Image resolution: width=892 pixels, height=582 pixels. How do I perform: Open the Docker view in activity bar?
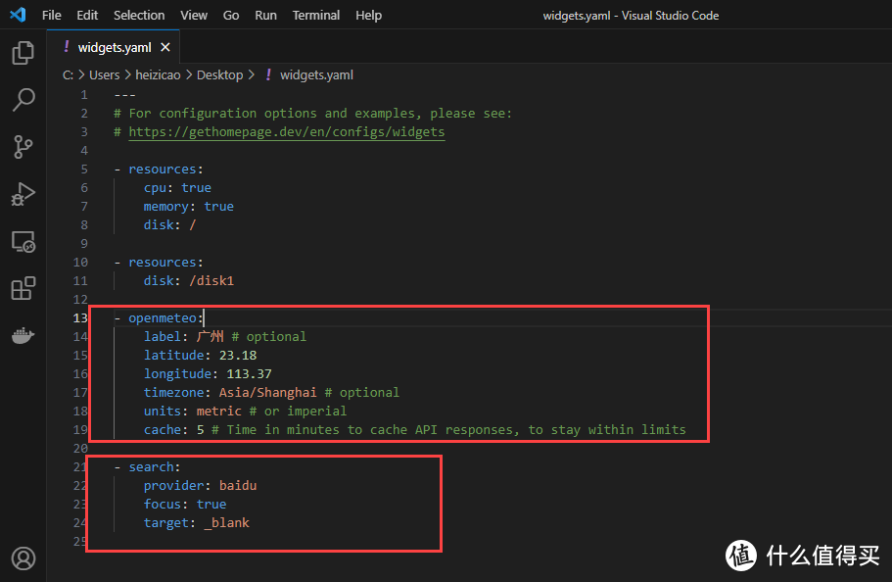23,335
